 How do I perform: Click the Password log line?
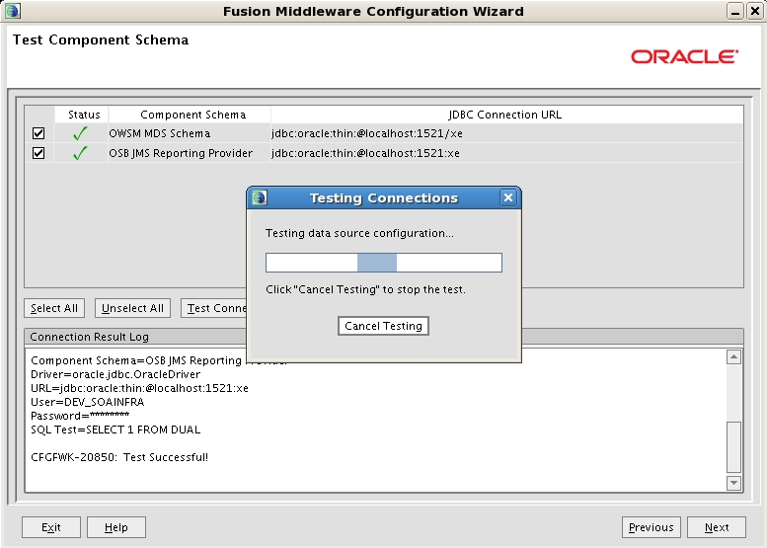coord(80,416)
